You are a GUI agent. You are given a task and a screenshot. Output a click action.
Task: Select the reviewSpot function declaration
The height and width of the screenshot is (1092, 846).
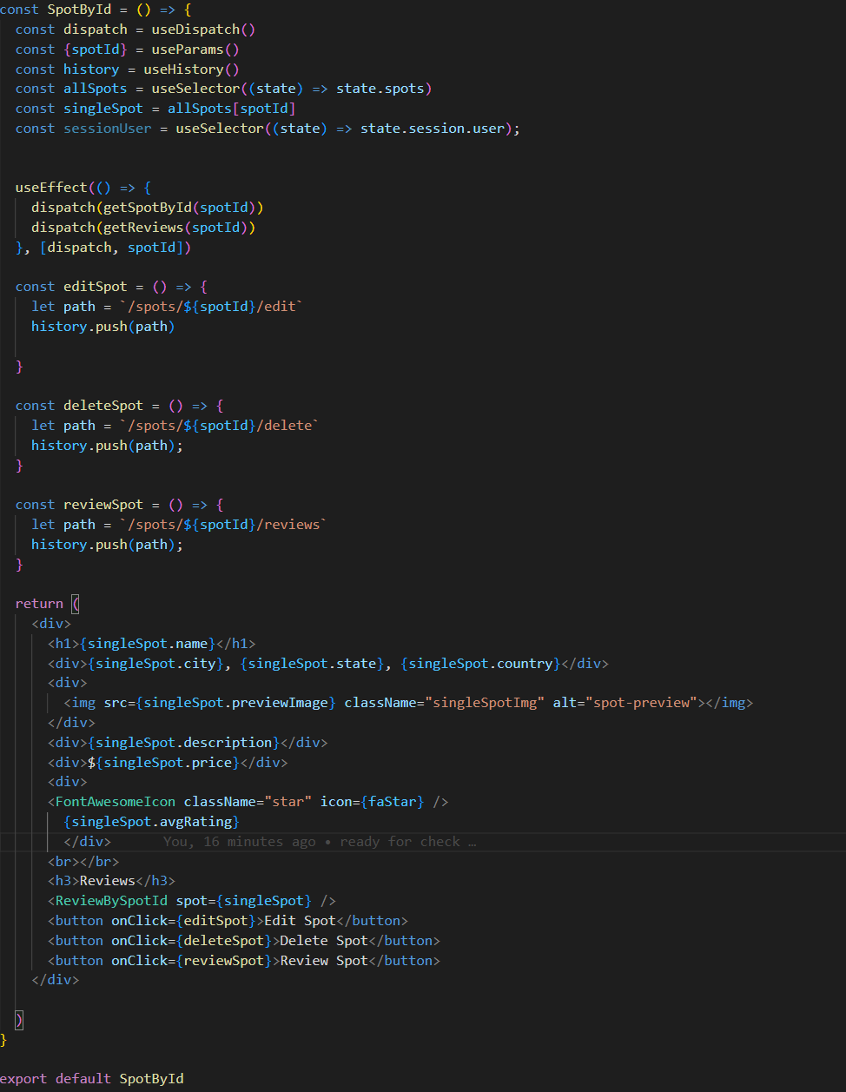pos(103,504)
